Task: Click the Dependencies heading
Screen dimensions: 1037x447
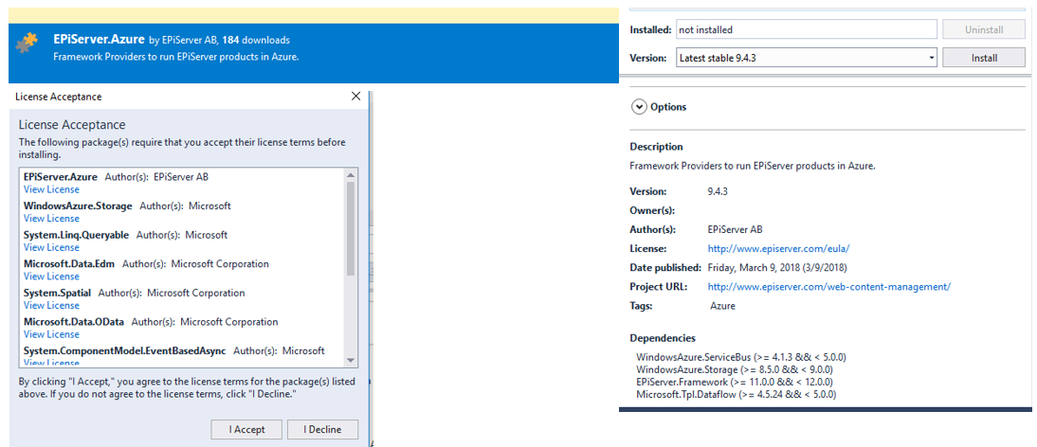Action: [662, 338]
